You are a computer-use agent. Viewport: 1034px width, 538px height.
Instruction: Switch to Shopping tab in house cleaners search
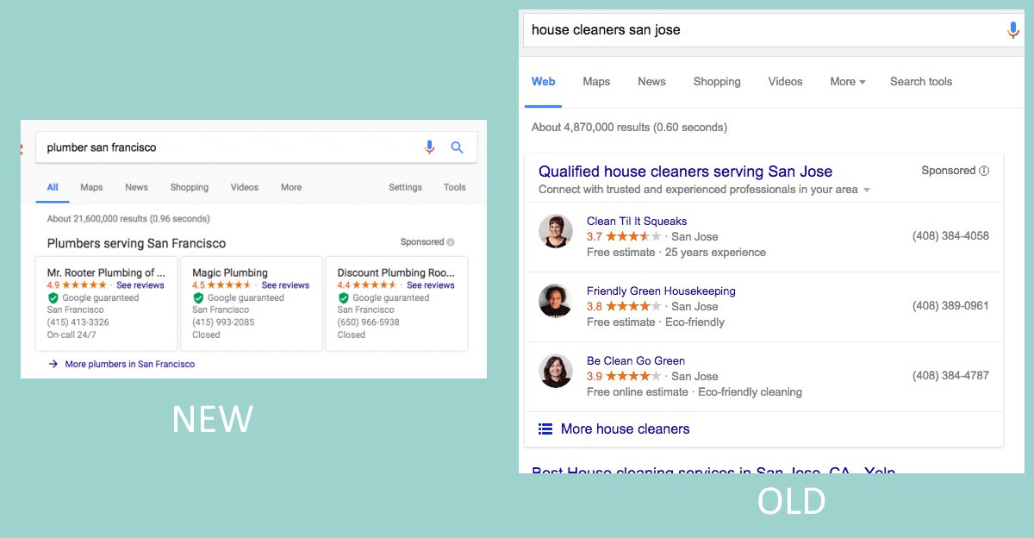[x=717, y=82]
